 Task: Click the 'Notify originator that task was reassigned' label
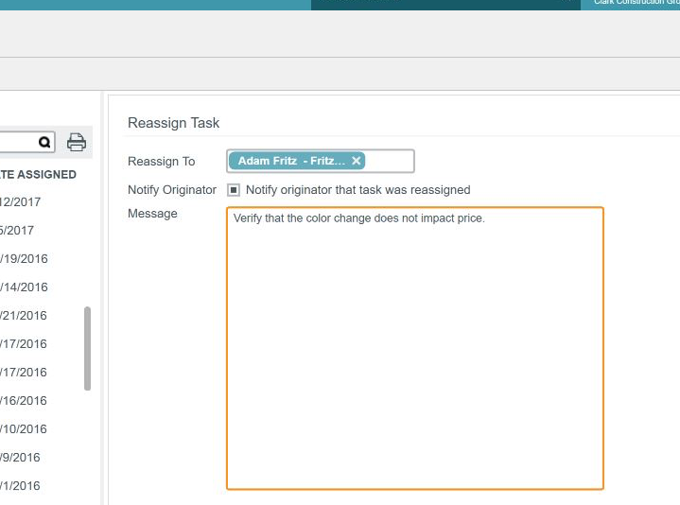click(x=357, y=190)
